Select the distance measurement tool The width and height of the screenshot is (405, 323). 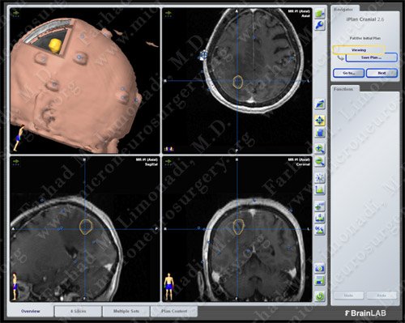320,219
